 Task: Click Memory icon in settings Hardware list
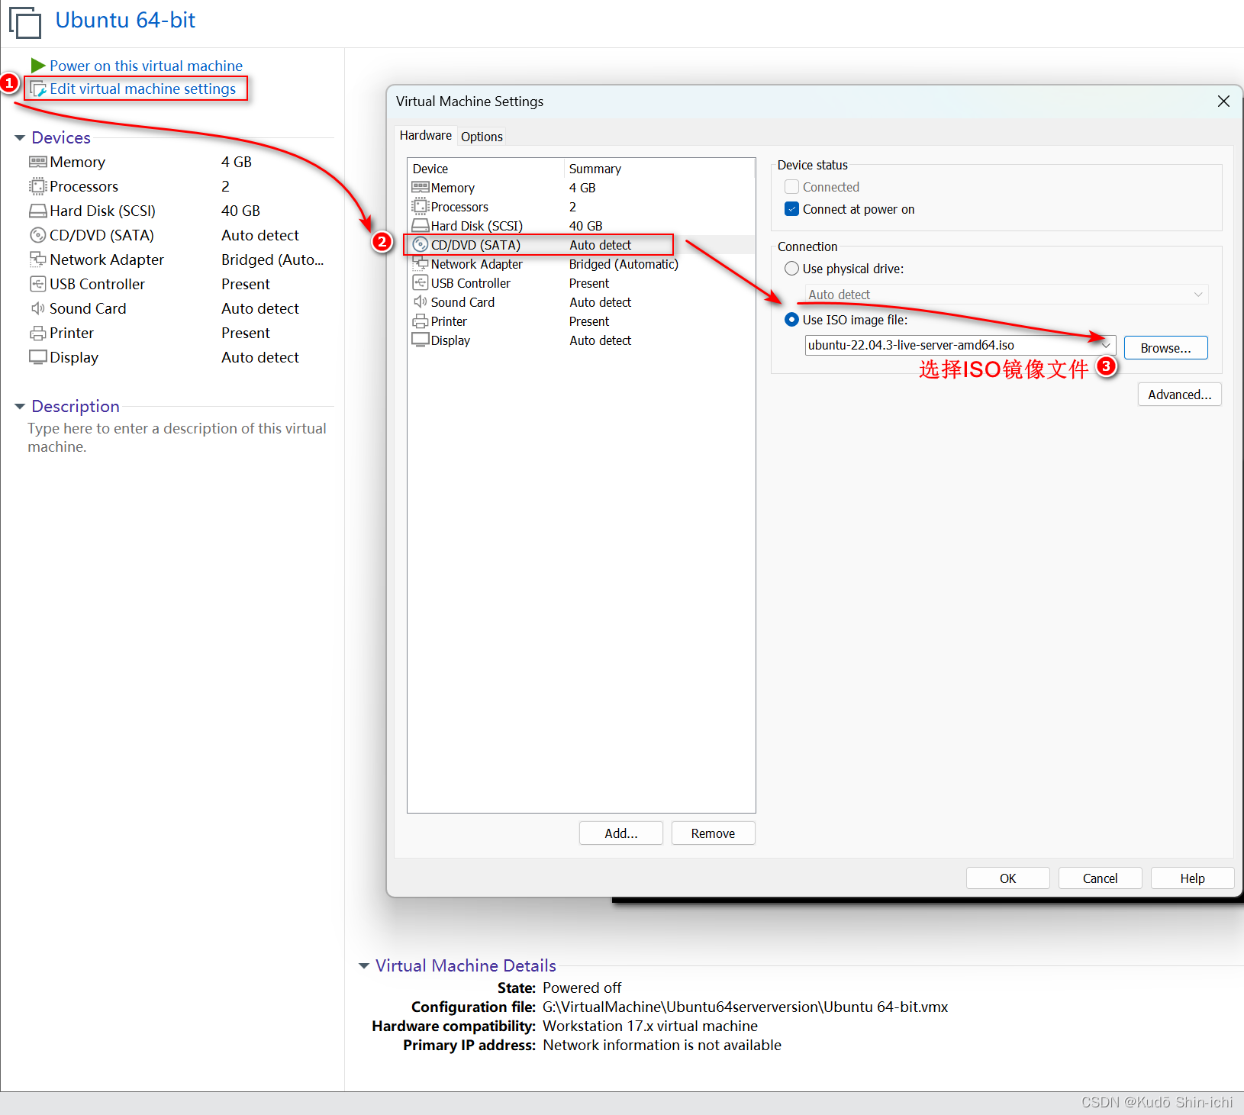click(x=421, y=187)
